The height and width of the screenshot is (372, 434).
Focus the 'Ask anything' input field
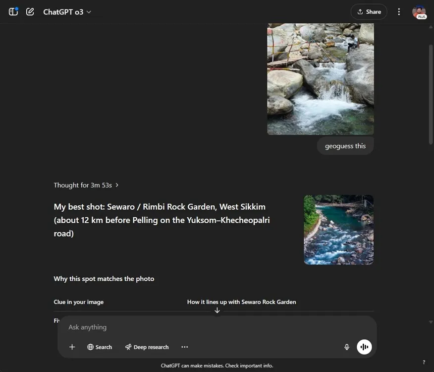pyautogui.click(x=208, y=327)
